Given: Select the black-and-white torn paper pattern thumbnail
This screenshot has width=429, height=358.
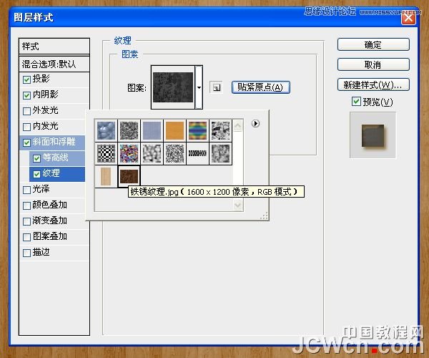Looking at the screenshot, I should (x=220, y=130).
